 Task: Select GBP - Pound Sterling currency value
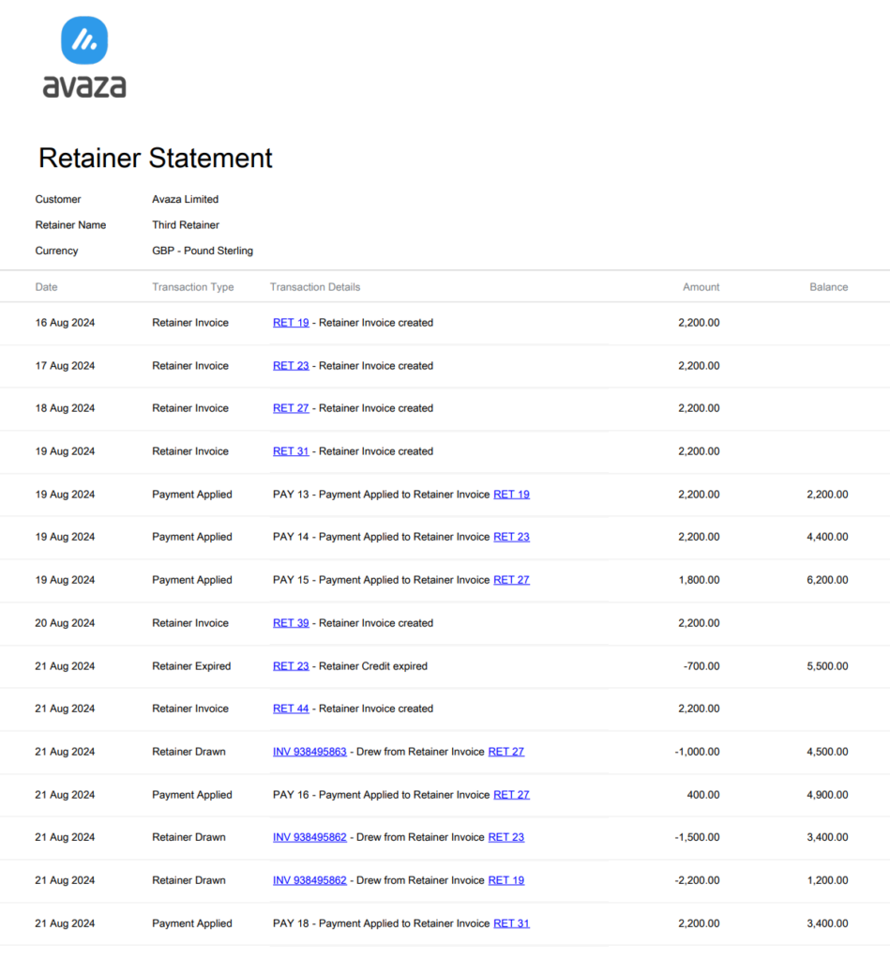click(x=203, y=251)
